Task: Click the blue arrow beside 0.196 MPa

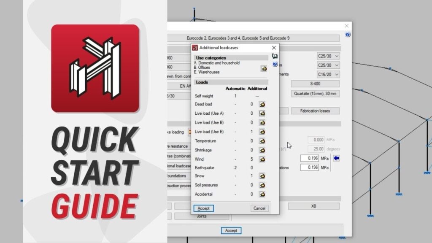Action: coord(336,158)
